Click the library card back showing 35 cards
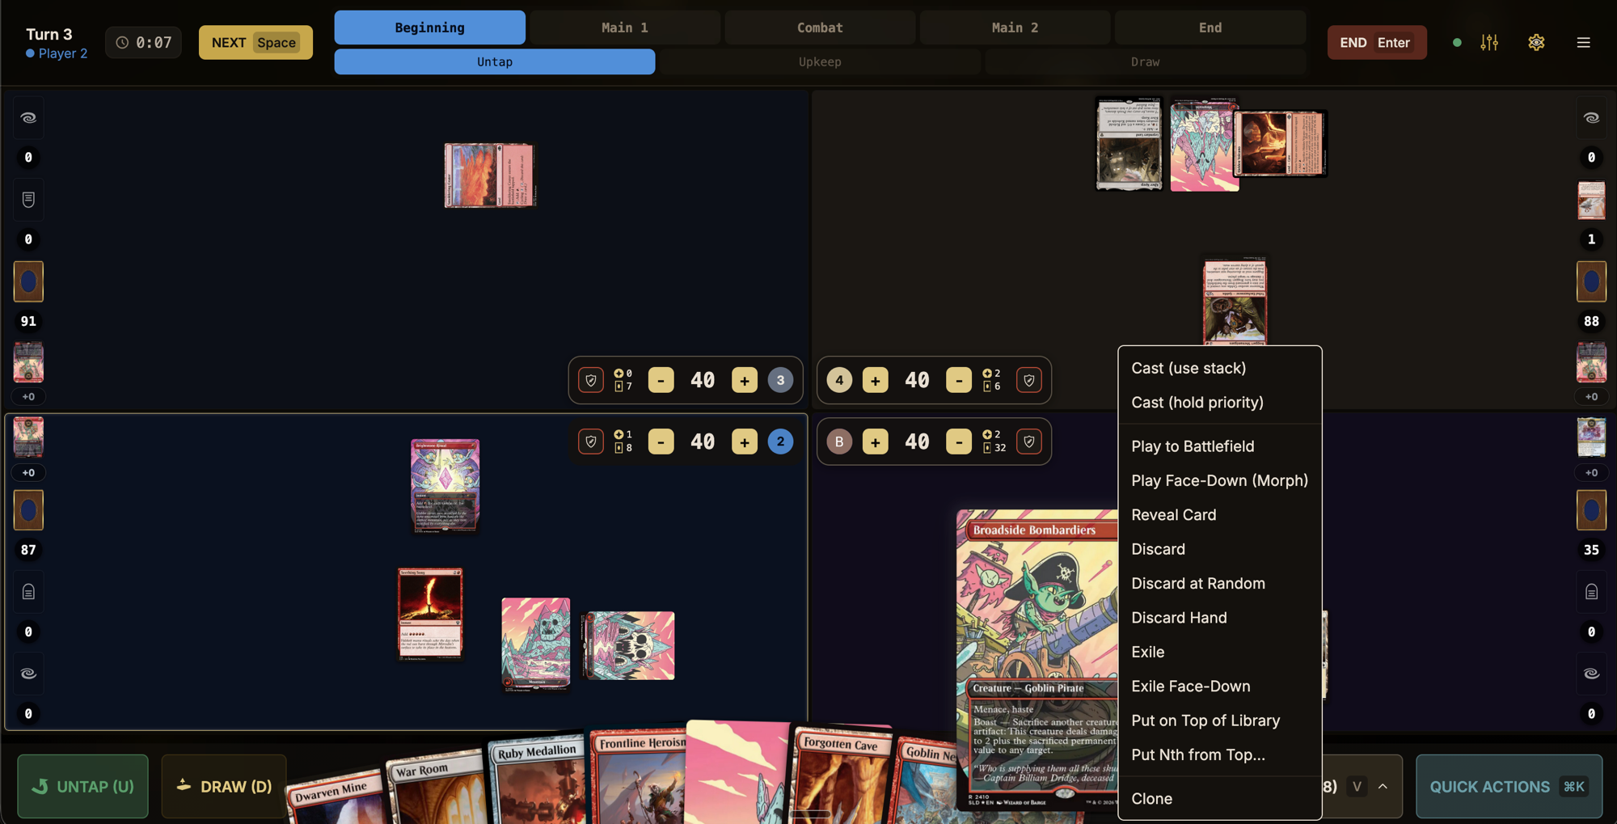Screen dimensions: 1617x824 (x=1591, y=509)
